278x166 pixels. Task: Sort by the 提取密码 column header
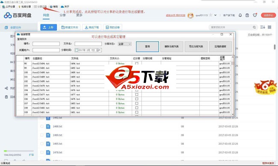[x=209, y=58]
